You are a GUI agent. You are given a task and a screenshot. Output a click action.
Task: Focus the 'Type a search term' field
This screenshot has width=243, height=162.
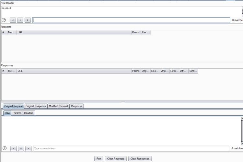click(131, 148)
